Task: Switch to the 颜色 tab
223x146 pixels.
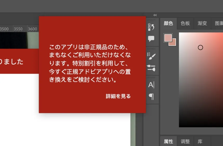Action: pyautogui.click(x=168, y=23)
